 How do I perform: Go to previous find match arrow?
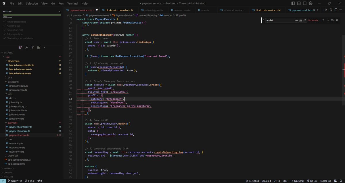[x=323, y=20]
